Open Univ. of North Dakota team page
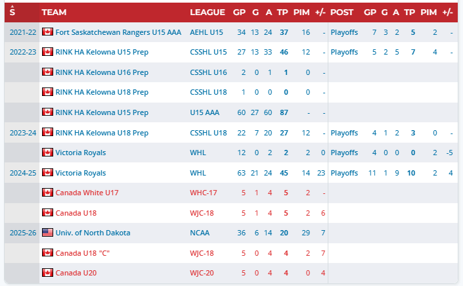The height and width of the screenshot is (286, 463). pyautogui.click(x=93, y=233)
